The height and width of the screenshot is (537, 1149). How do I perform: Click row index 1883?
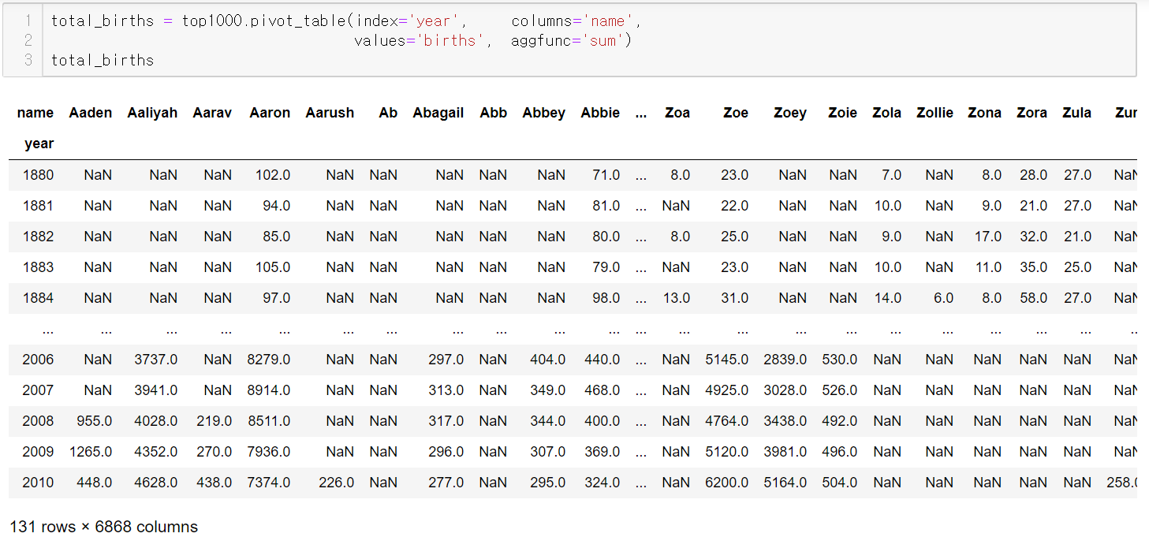point(38,267)
